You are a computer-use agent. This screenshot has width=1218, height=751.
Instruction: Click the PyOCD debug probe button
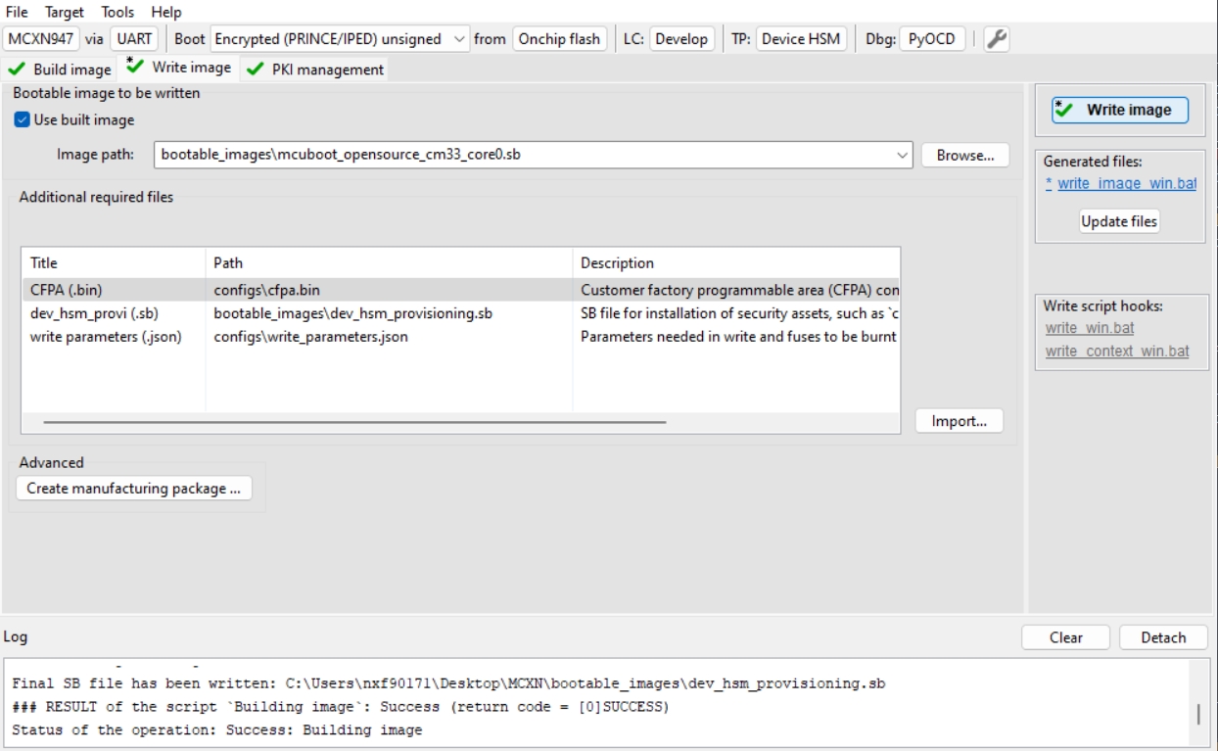[931, 39]
